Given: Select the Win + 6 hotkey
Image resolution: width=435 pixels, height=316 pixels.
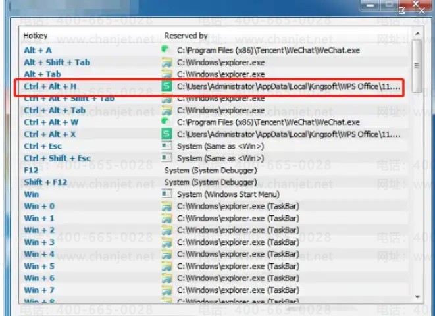Looking at the screenshot, I should pyautogui.click(x=39, y=278).
